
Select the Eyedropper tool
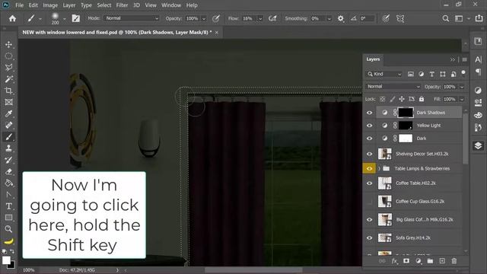[8, 113]
